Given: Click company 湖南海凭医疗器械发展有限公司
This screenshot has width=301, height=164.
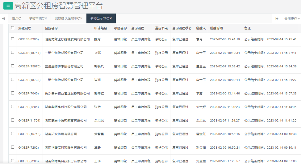Looking at the screenshot, I should 67,39.
